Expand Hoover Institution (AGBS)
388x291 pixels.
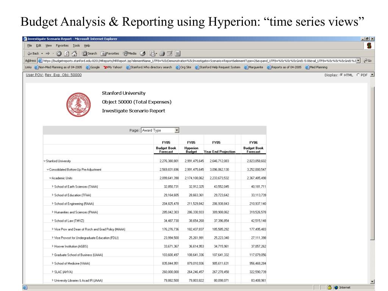point(53,246)
